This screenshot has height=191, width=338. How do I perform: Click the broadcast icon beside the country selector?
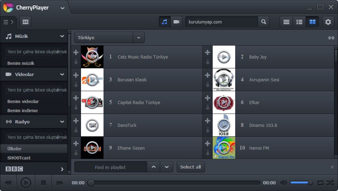tap(331, 38)
